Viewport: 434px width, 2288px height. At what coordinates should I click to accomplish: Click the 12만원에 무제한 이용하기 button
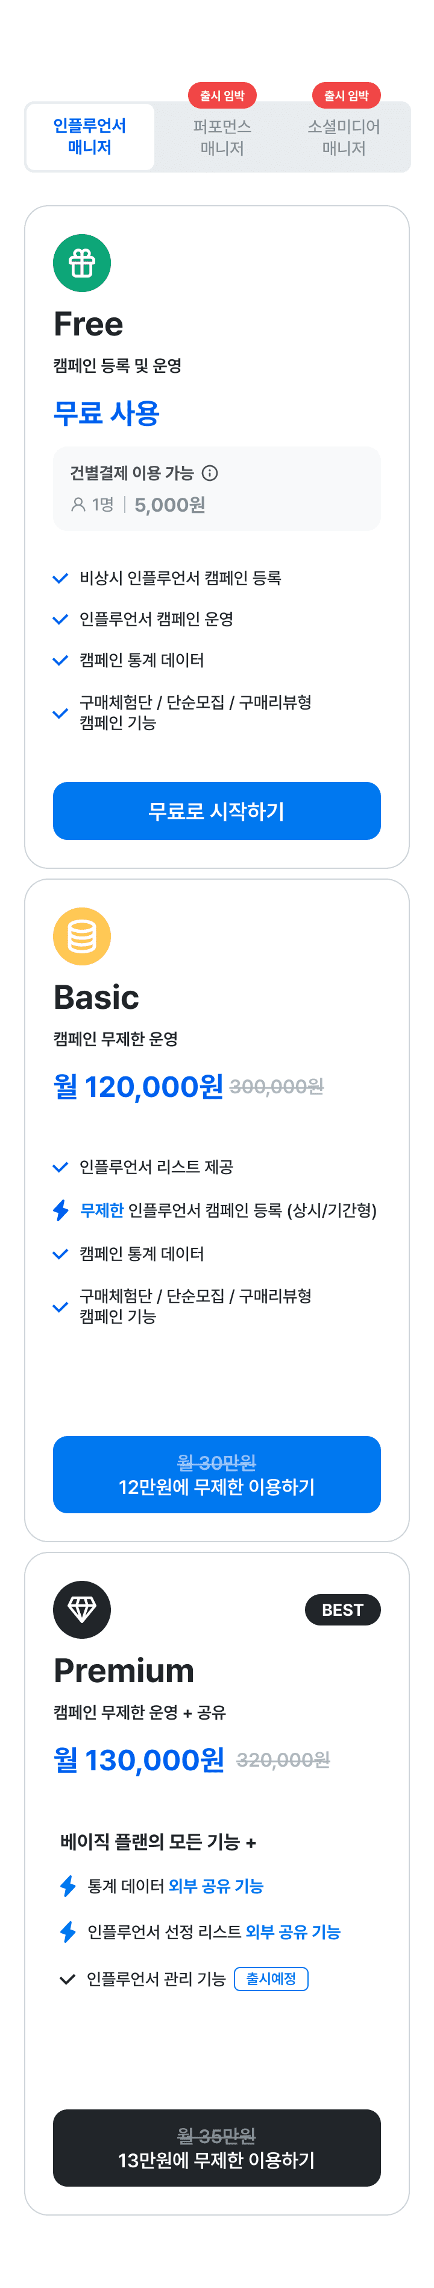(x=216, y=1475)
